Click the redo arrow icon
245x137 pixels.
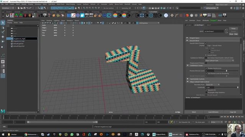(30, 8)
